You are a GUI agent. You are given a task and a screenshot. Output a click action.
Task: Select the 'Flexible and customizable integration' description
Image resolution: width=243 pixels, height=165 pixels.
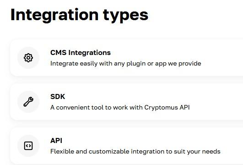point(135,151)
